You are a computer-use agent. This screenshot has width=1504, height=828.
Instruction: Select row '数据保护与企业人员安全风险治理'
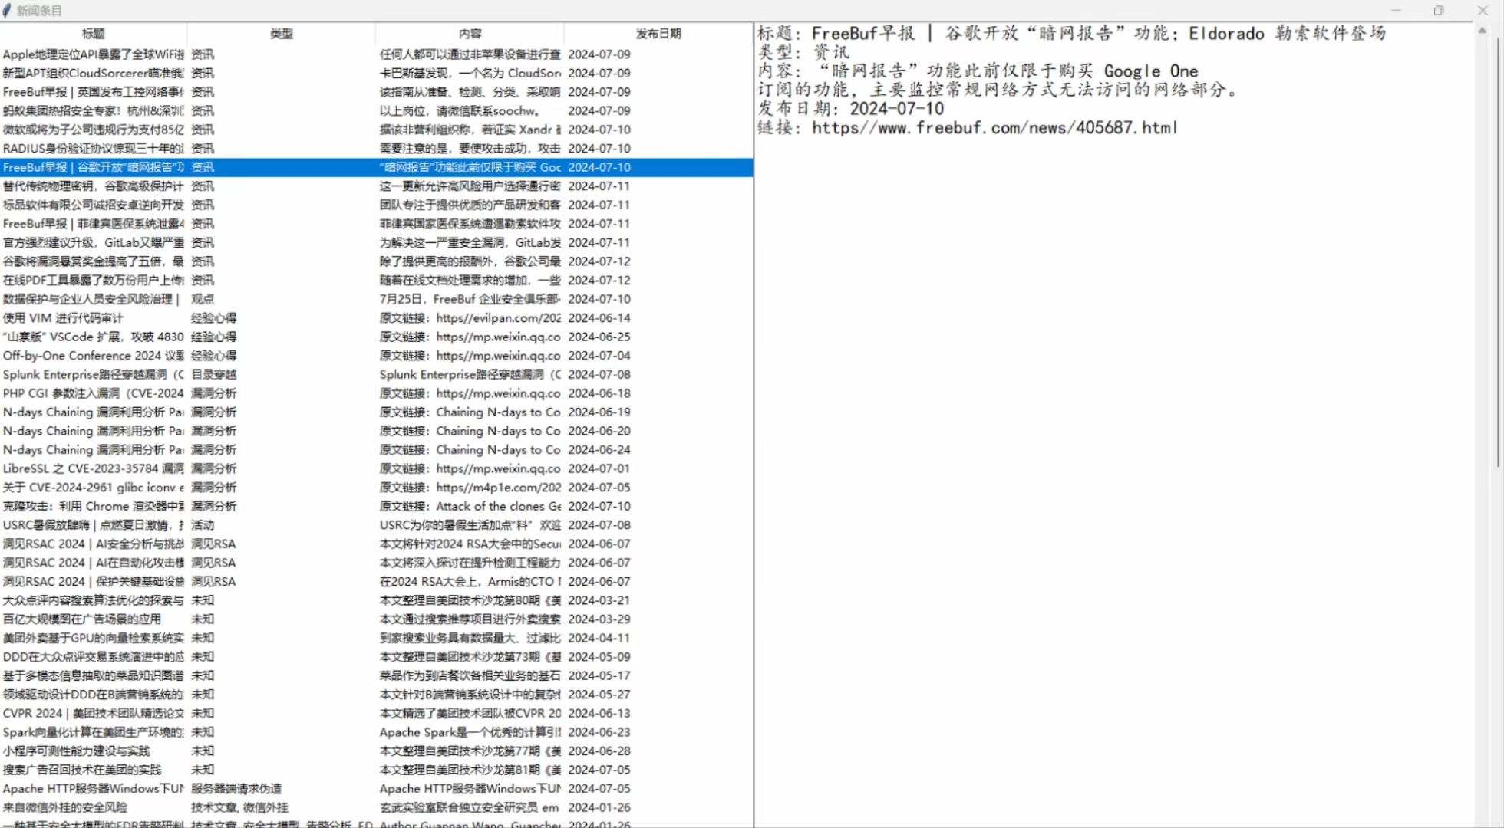click(x=376, y=299)
